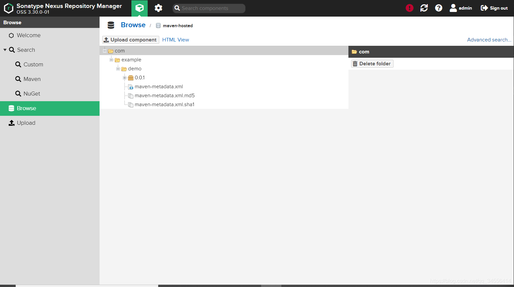Open the Browse server contents cube icon
The image size is (514, 287).
tap(139, 8)
